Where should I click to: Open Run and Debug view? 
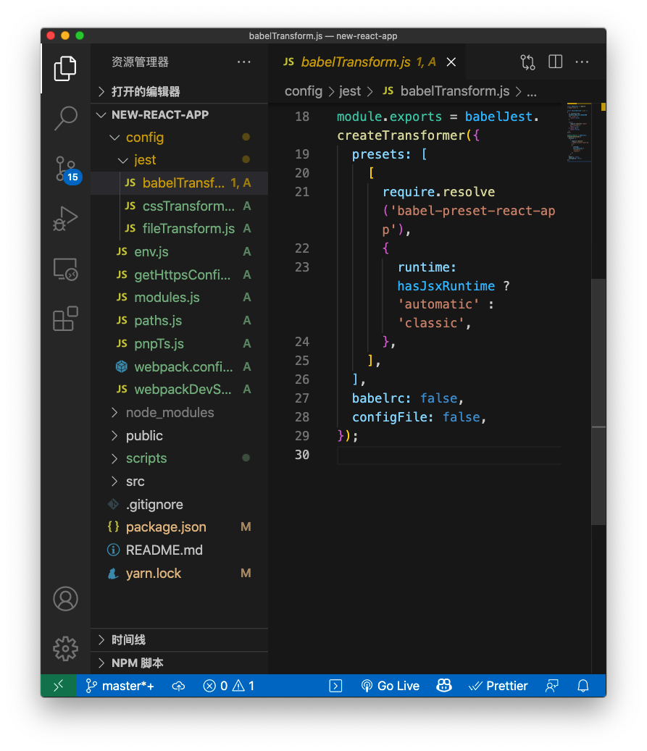pyautogui.click(x=65, y=218)
